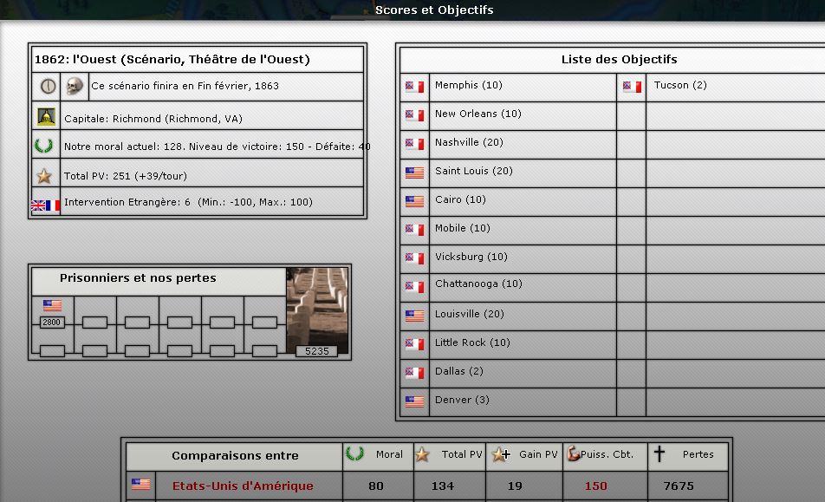Click the Confederate flag next to Memphis
Viewport: 825px width, 502px height.
tap(415, 87)
